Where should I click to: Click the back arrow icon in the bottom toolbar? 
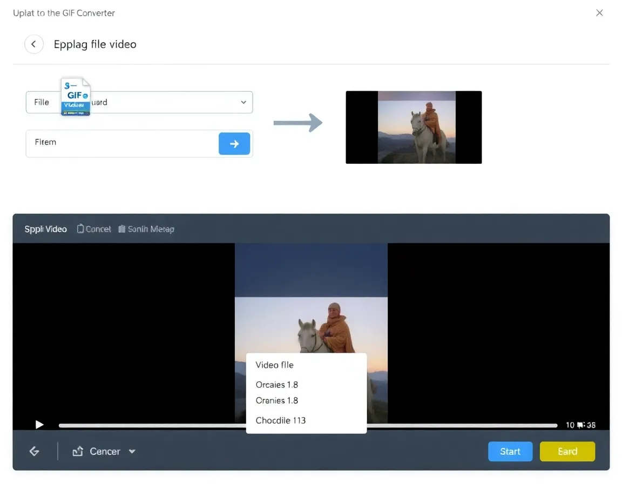34,451
